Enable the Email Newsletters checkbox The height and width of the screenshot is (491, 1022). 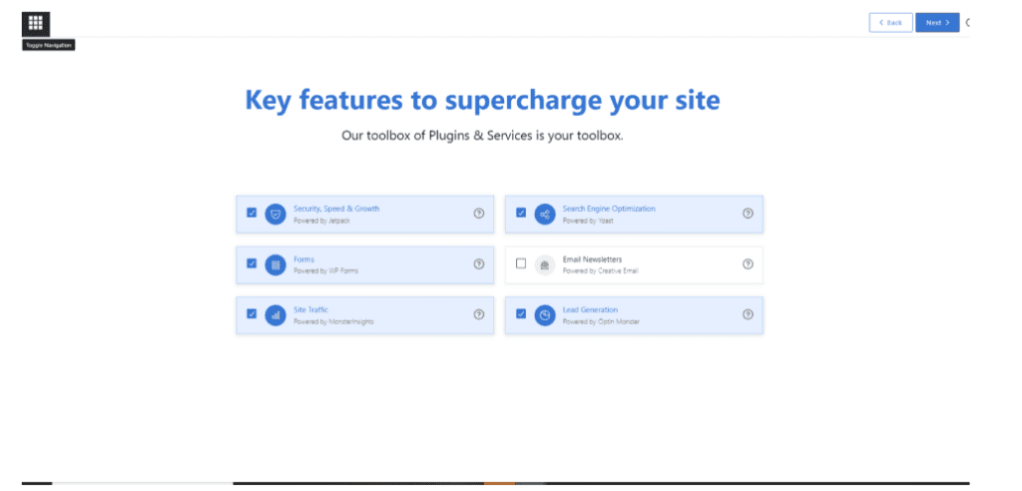click(521, 263)
